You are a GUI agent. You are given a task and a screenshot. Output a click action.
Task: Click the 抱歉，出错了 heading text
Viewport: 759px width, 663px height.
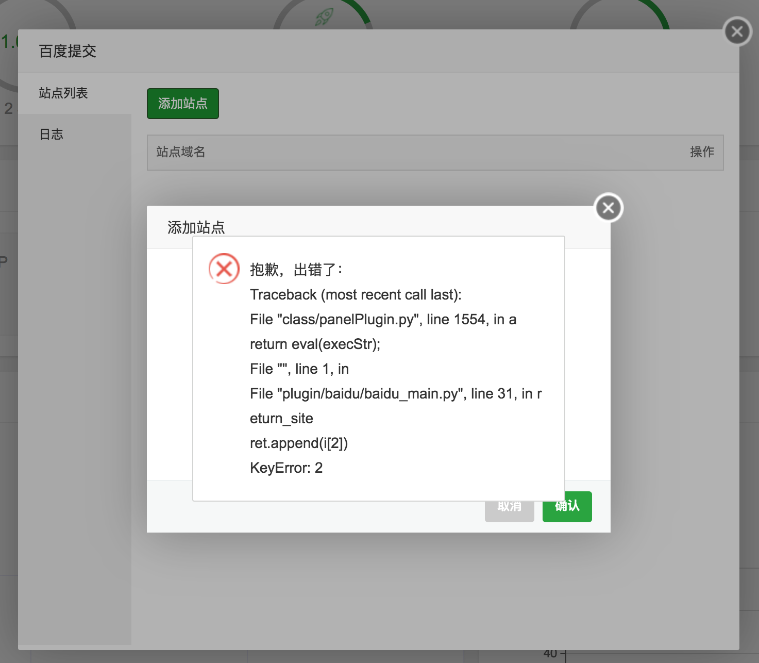[x=296, y=270]
